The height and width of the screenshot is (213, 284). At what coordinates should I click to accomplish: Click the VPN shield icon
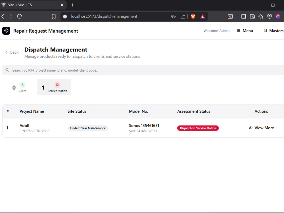coord(270,16)
